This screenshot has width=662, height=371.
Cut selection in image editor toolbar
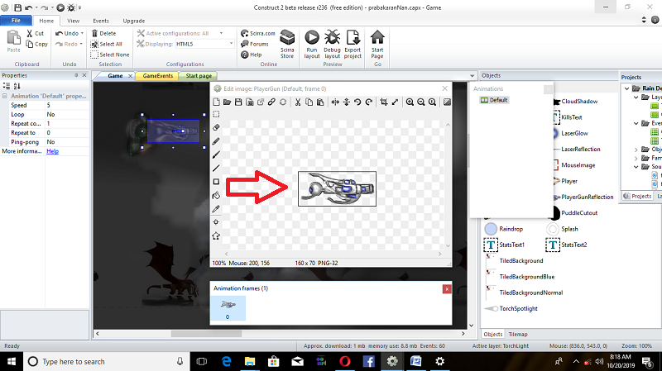298,102
